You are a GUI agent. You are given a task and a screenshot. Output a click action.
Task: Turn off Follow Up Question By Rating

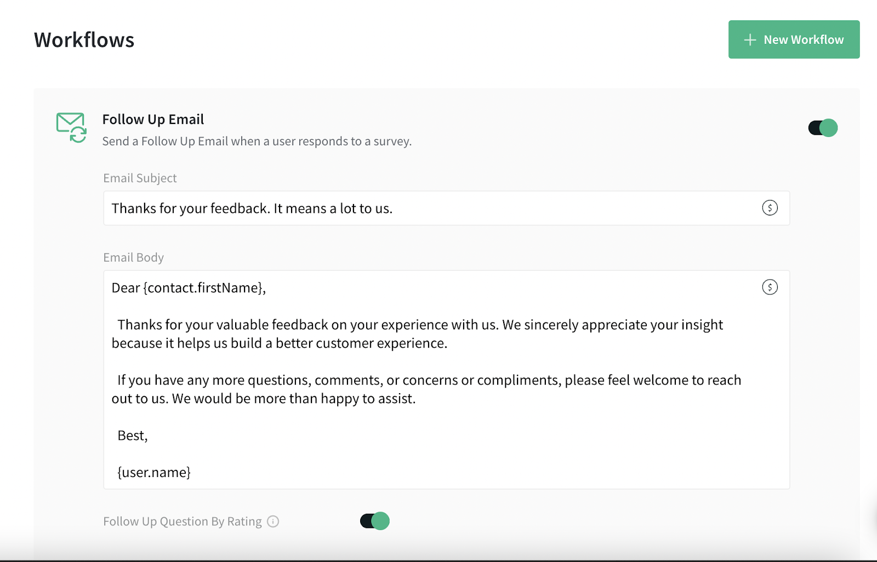pos(375,521)
